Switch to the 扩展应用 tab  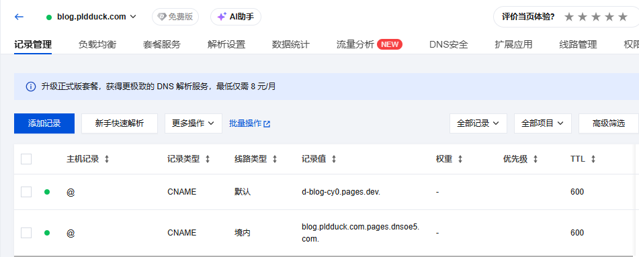[513, 44]
